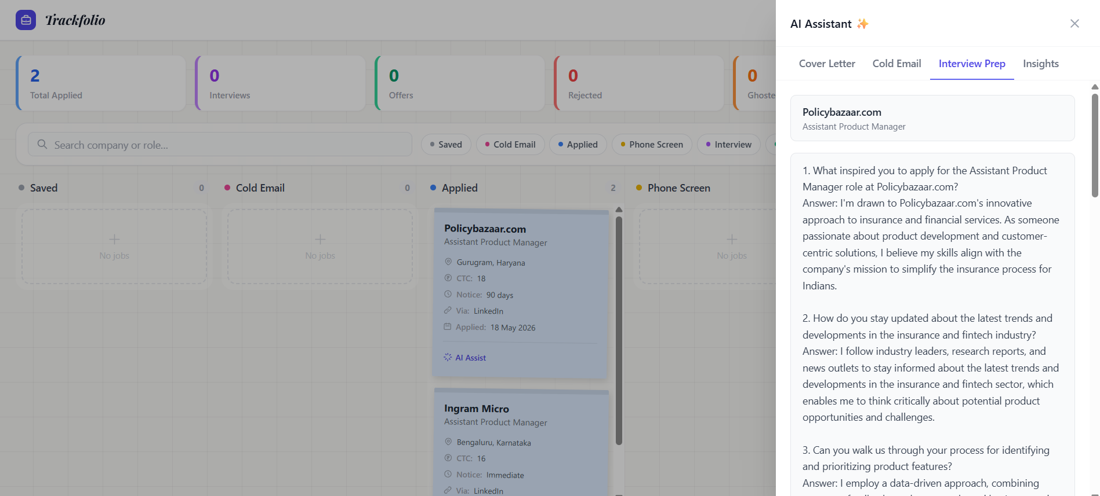Click the AI Assistant panel scroll-up arrow
The width and height of the screenshot is (1100, 496).
(1095, 87)
